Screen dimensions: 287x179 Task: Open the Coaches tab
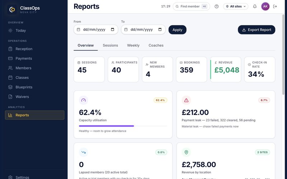[x=156, y=45]
